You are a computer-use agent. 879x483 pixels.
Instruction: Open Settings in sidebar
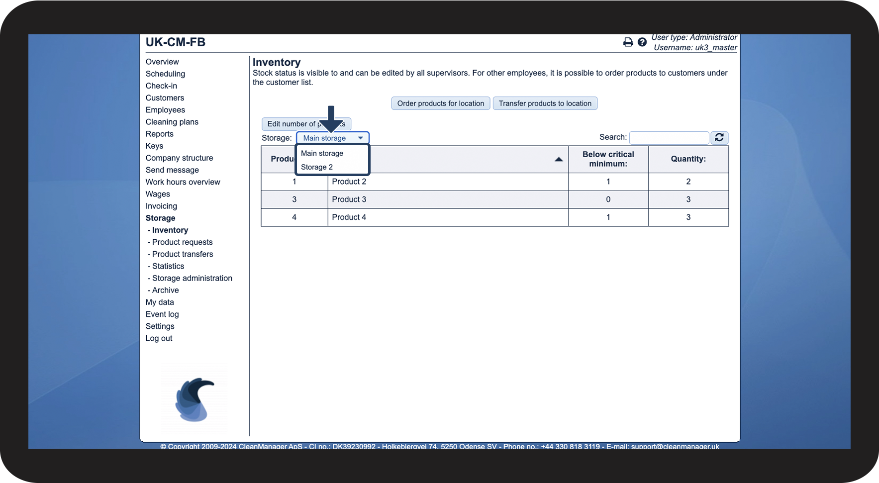click(160, 326)
